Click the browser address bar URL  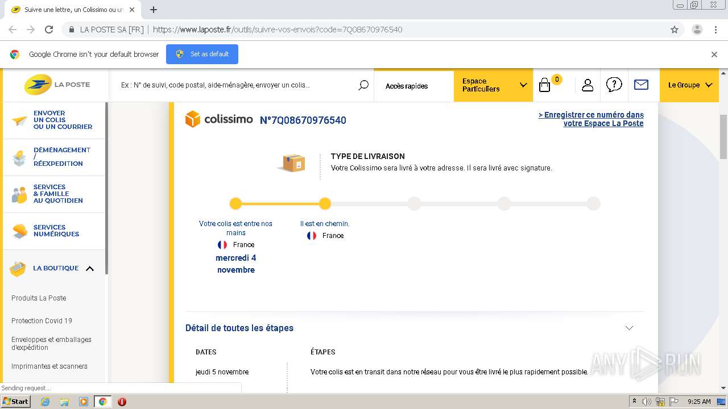[x=278, y=30]
